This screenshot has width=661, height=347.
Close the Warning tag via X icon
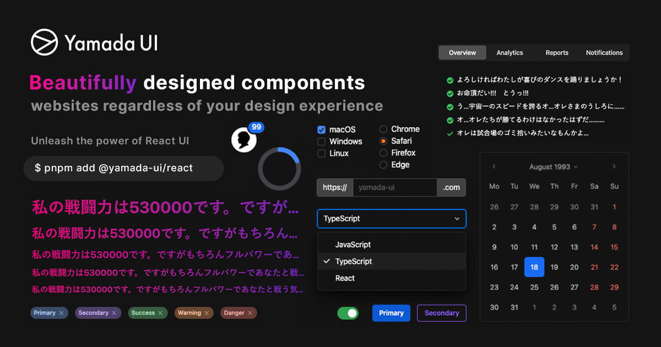click(207, 313)
